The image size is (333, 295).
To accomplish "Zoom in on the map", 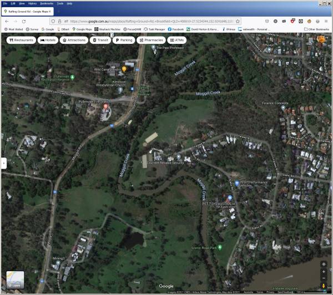I will click(324, 272).
